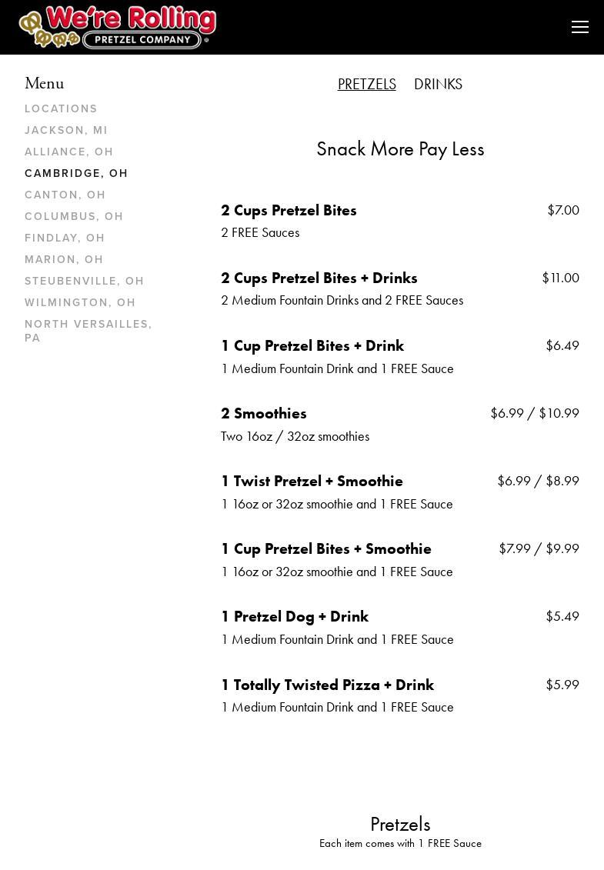Select the North Versailles, PA location

pos(88,331)
